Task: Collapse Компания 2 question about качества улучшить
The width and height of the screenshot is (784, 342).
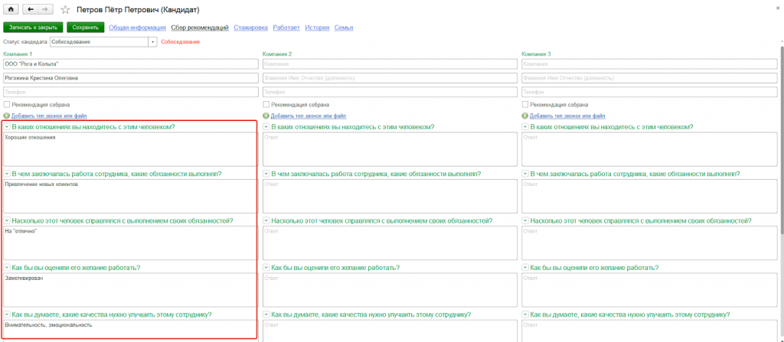Action: [x=266, y=314]
